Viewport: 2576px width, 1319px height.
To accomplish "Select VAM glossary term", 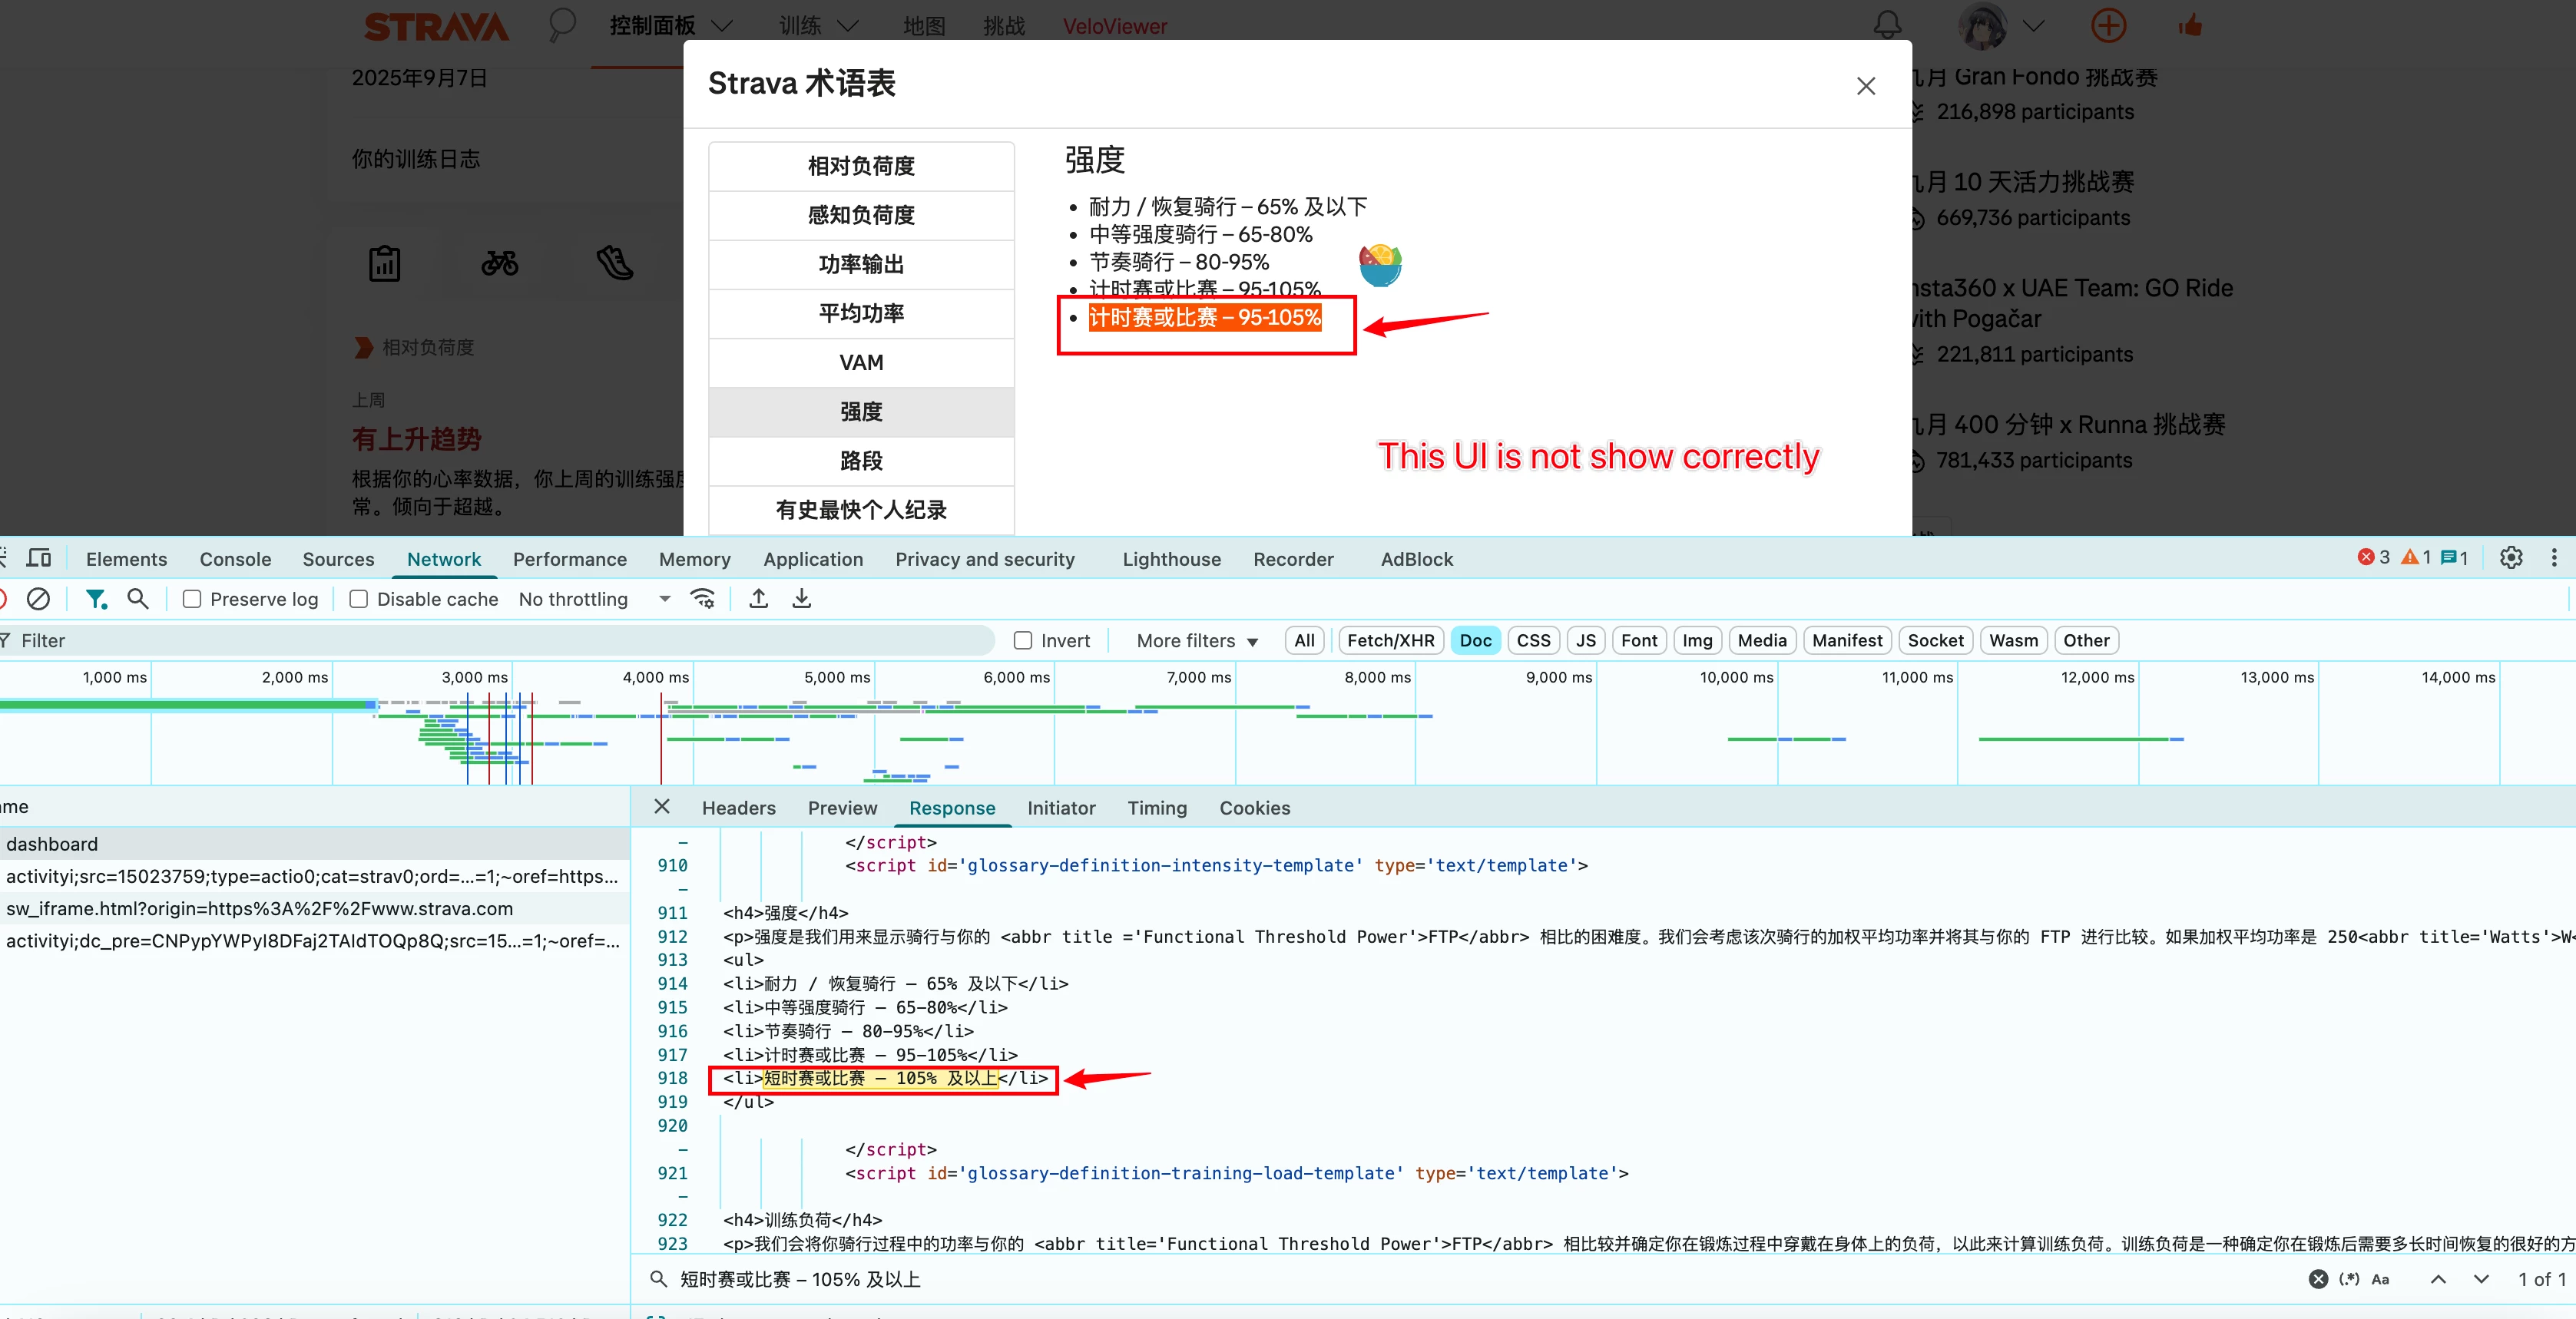I will coord(861,362).
